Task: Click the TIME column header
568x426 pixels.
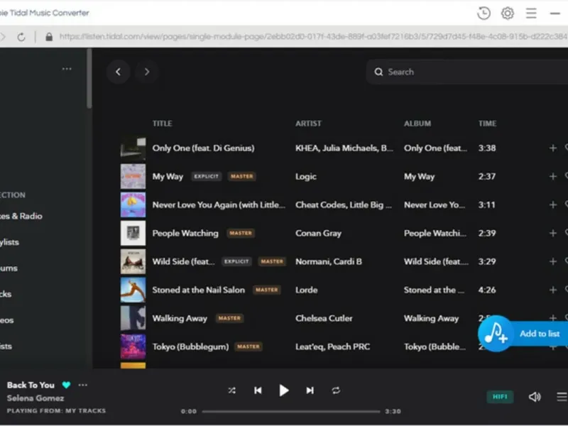Action: point(487,124)
